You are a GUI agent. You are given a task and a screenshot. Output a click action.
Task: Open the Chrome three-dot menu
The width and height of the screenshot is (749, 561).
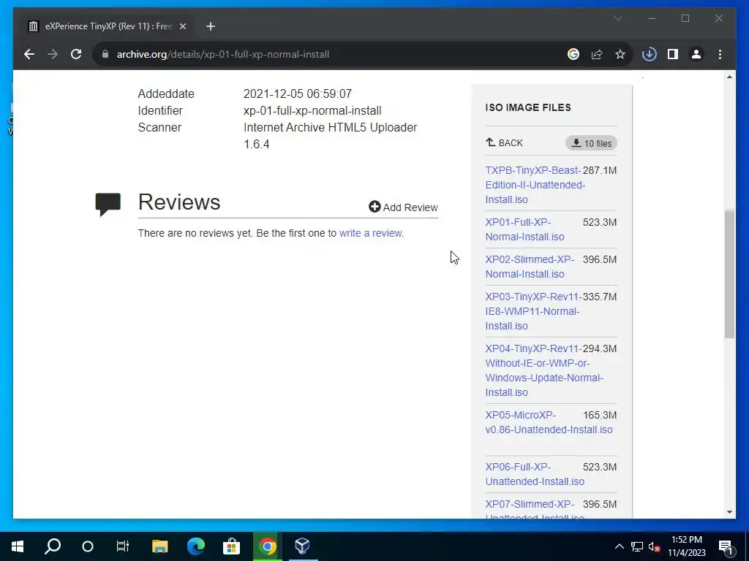point(720,54)
